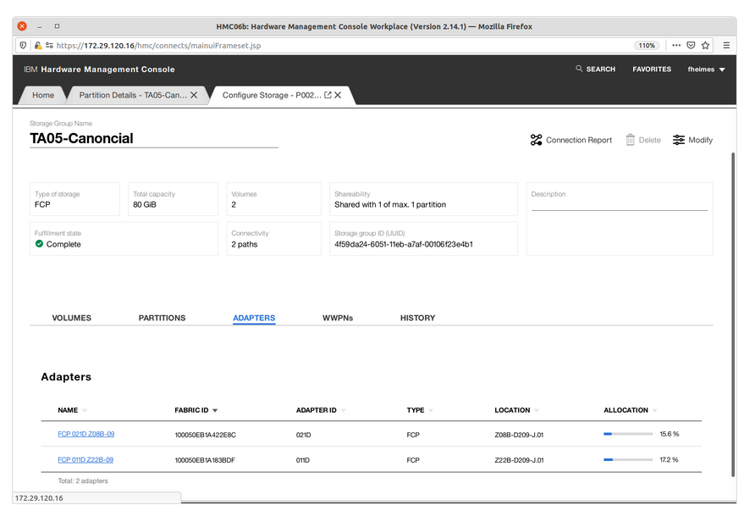Click the search magnifier icon in header
755x522 pixels.
pos(579,69)
